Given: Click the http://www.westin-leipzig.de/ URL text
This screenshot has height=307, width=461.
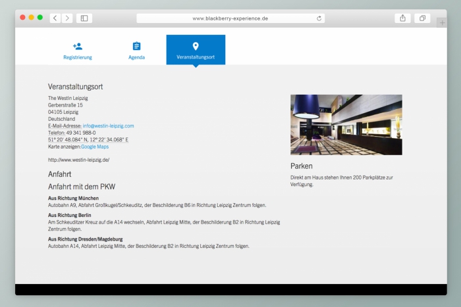Looking at the screenshot, I should (79, 160).
